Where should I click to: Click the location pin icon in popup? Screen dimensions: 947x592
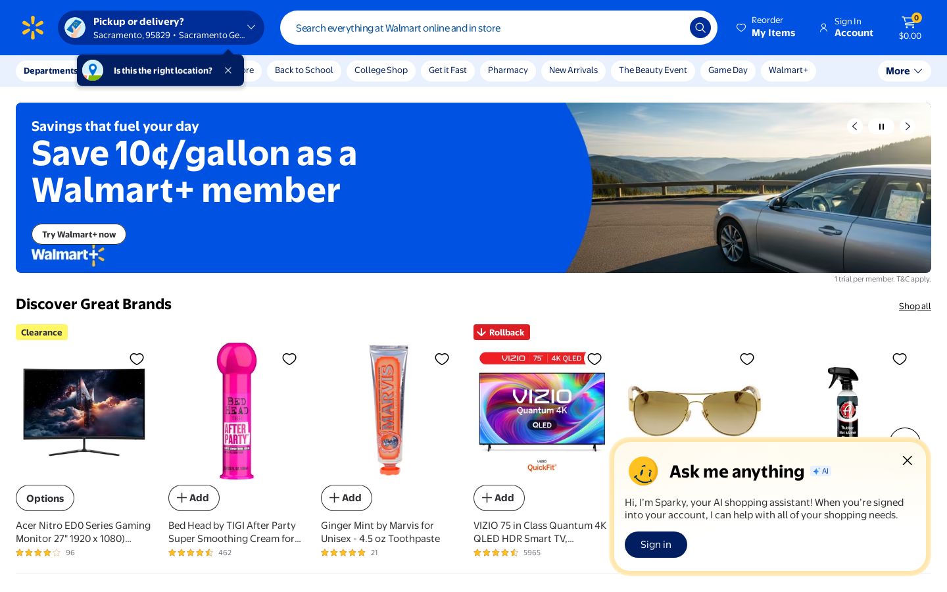click(x=93, y=70)
